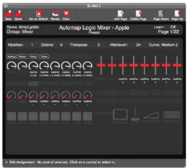Click the Automap Logic Mixer - Apple title
The width and height of the screenshot is (187, 168).
tap(94, 28)
